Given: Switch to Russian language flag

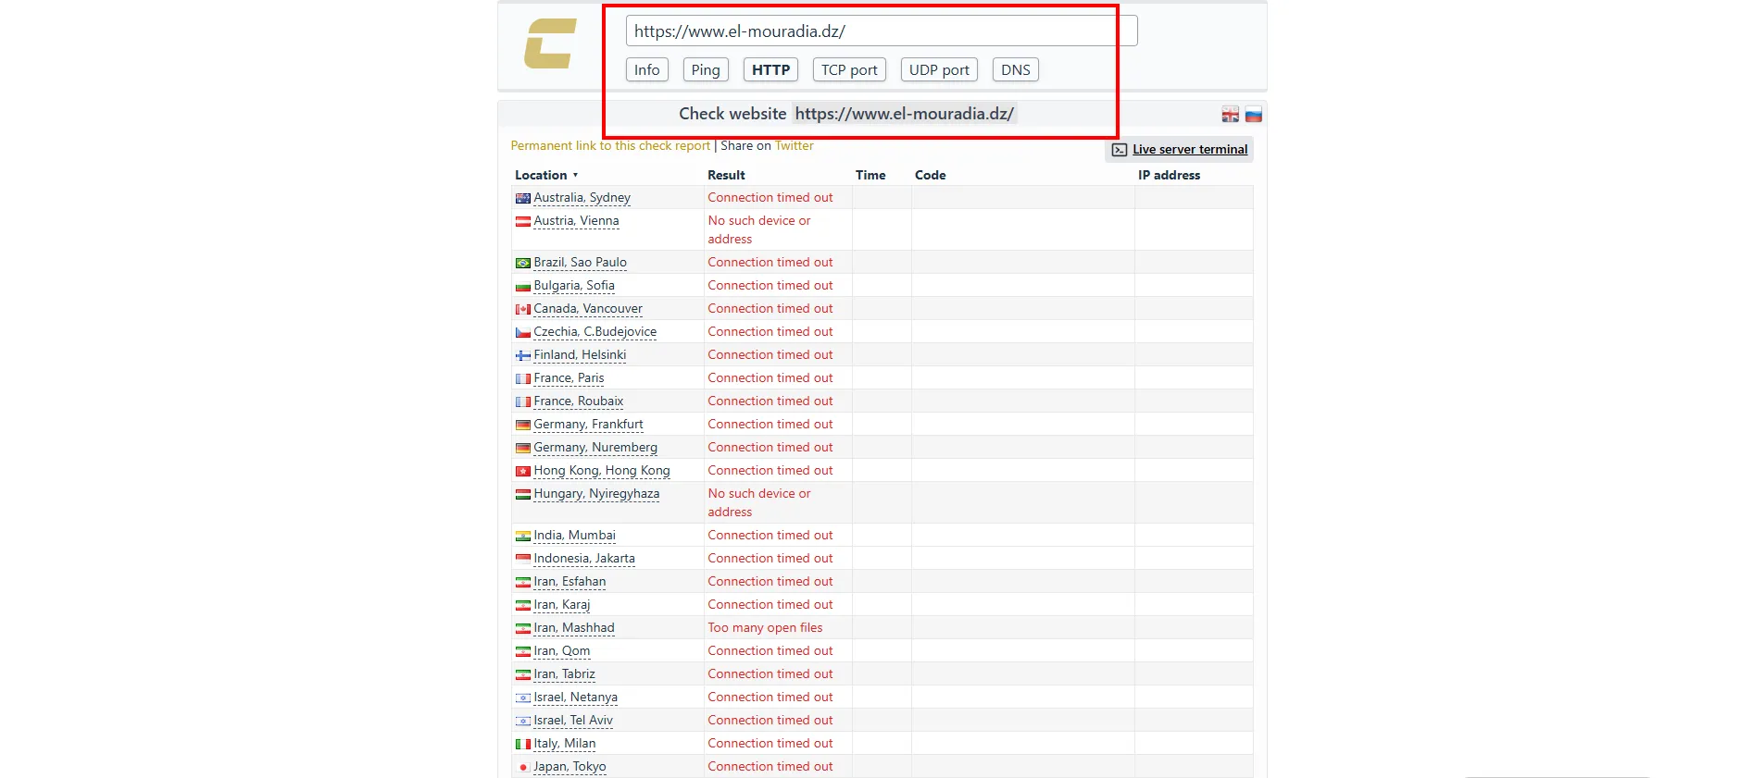Looking at the screenshot, I should click(x=1253, y=115).
